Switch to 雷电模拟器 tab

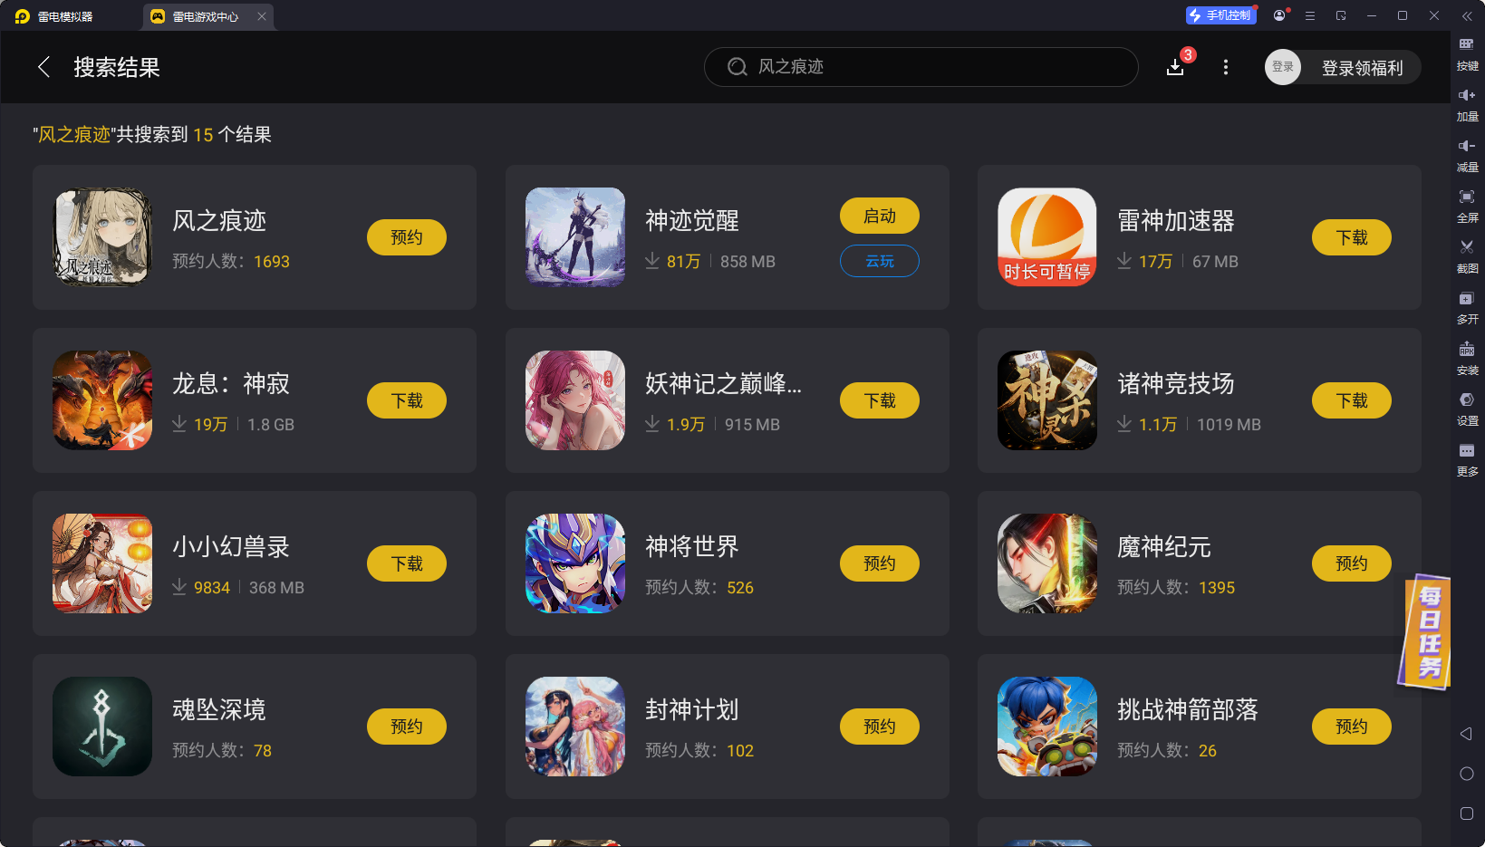pyautogui.click(x=65, y=16)
